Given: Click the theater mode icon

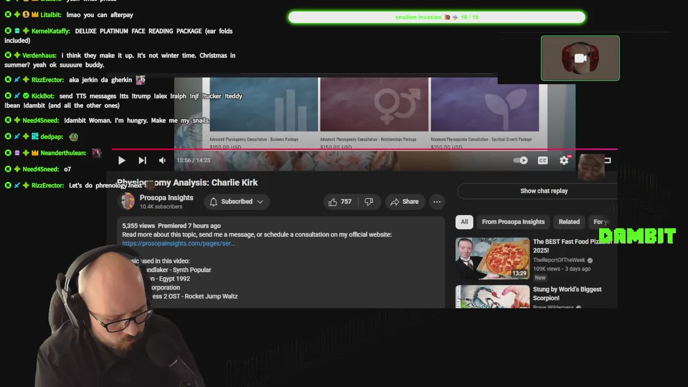Looking at the screenshot, I should [x=607, y=160].
